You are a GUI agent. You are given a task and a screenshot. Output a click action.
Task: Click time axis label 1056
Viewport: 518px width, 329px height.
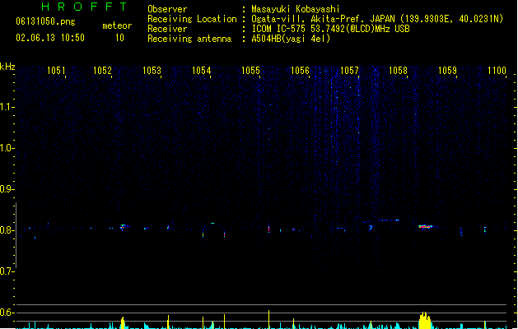pos(300,71)
